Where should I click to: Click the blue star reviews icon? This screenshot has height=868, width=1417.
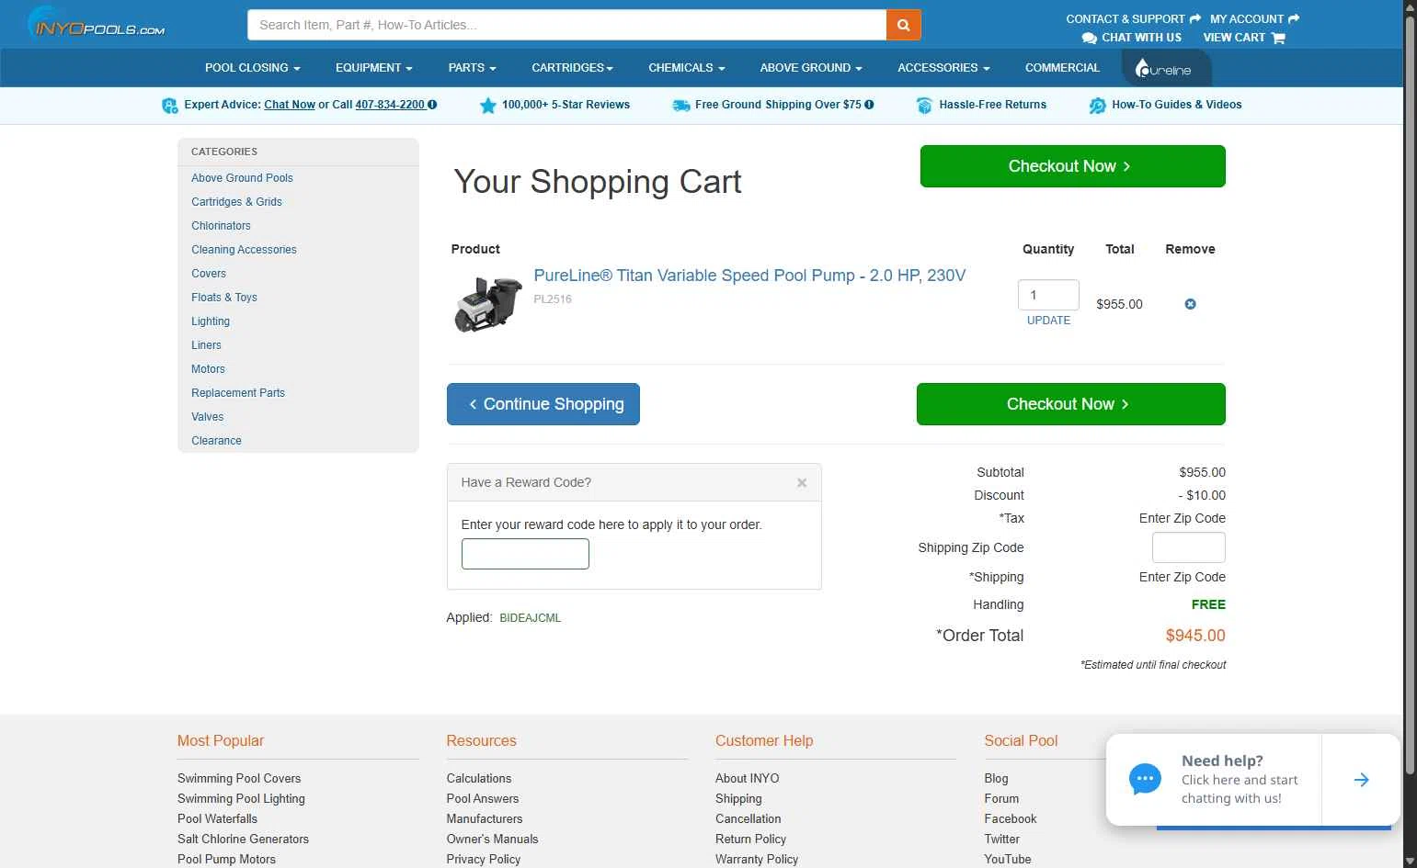click(x=487, y=106)
